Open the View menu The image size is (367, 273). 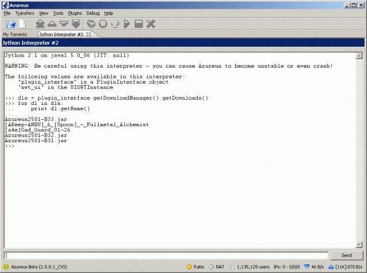44,13
